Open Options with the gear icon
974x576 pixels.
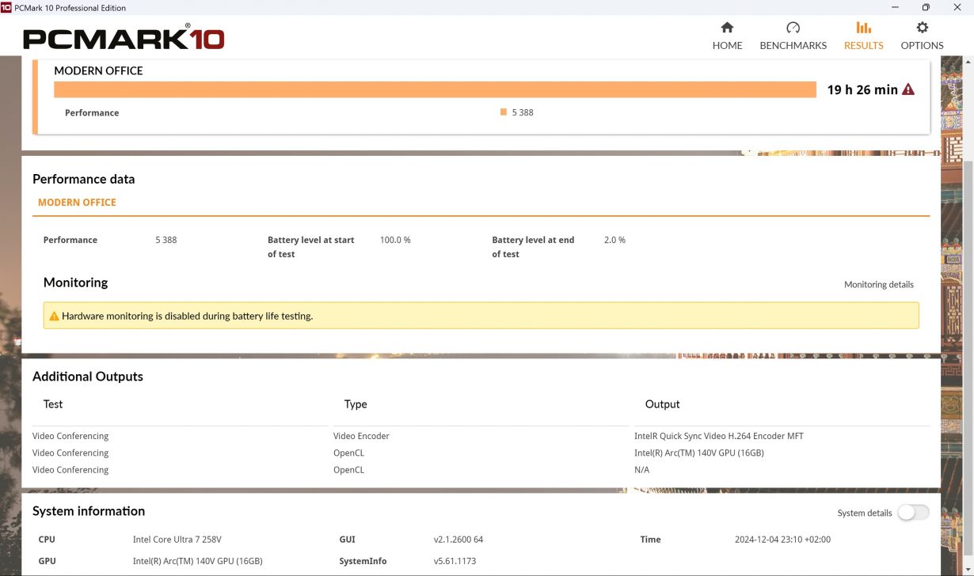click(922, 28)
